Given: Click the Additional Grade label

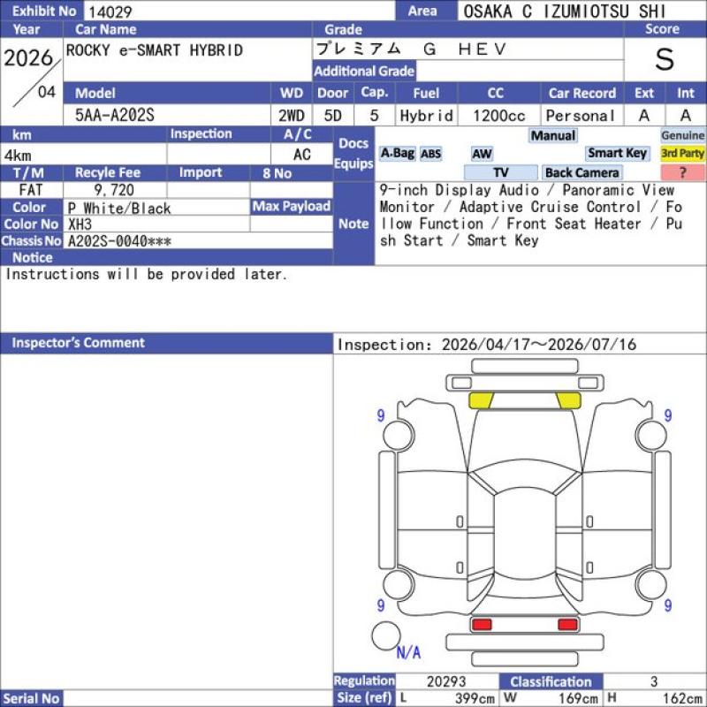Looking at the screenshot, I should (x=364, y=71).
